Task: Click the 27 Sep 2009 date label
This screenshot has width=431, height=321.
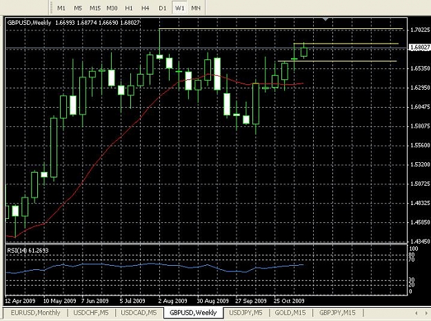Action: tap(251, 301)
